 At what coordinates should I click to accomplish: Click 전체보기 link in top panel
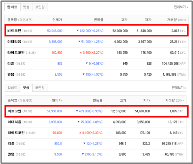point(181,7)
